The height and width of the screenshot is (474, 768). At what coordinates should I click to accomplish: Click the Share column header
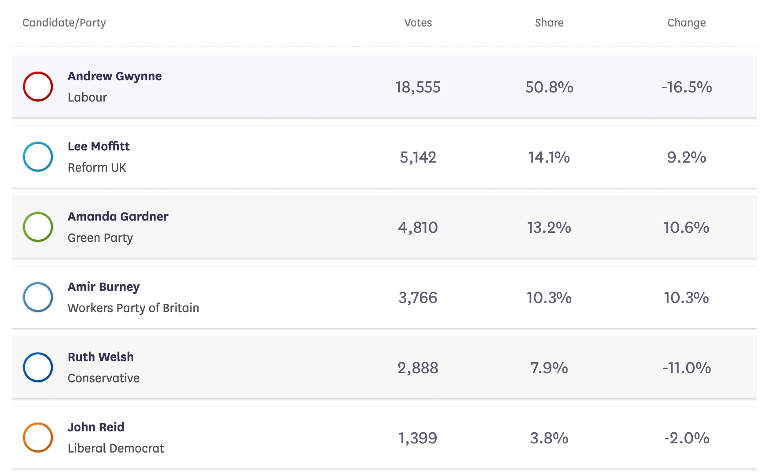[549, 23]
